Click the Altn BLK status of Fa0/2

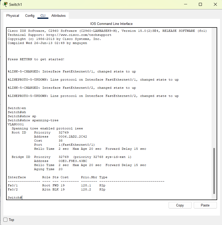coord(50,189)
